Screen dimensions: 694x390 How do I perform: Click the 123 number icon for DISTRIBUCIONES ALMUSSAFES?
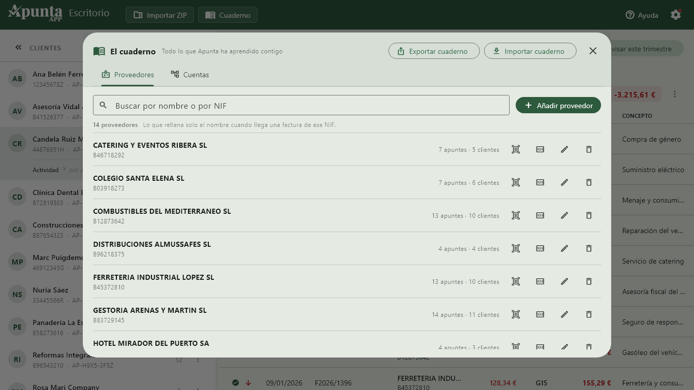[540, 248]
